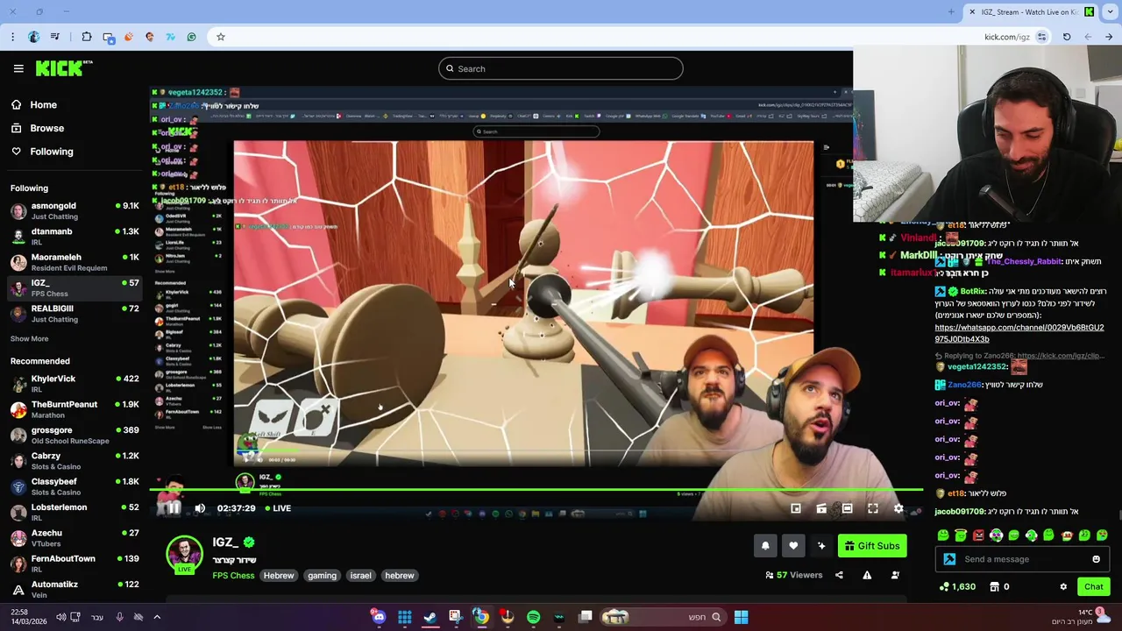The width and height of the screenshot is (1122, 631).
Task: Share the stream
Action: (x=839, y=575)
